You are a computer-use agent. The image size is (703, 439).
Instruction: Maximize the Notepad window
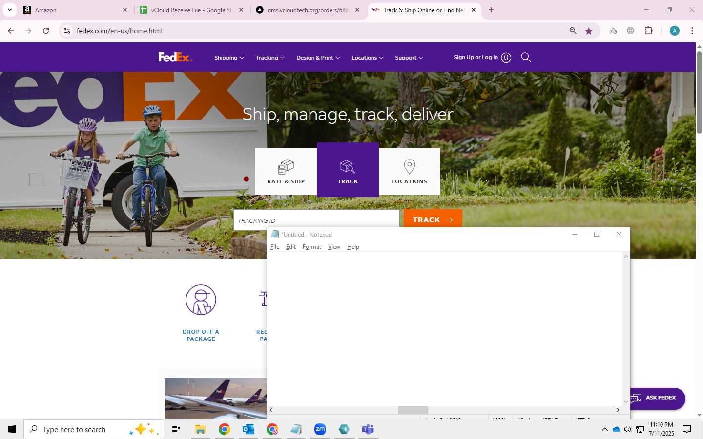[x=597, y=235]
